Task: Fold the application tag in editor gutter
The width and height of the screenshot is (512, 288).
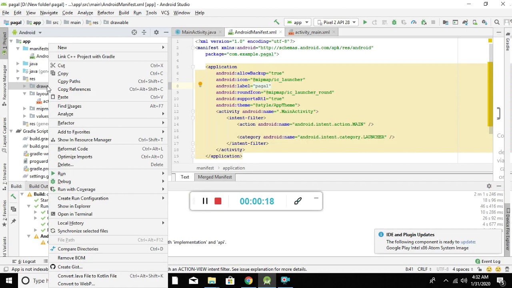Action: pyautogui.click(x=192, y=67)
